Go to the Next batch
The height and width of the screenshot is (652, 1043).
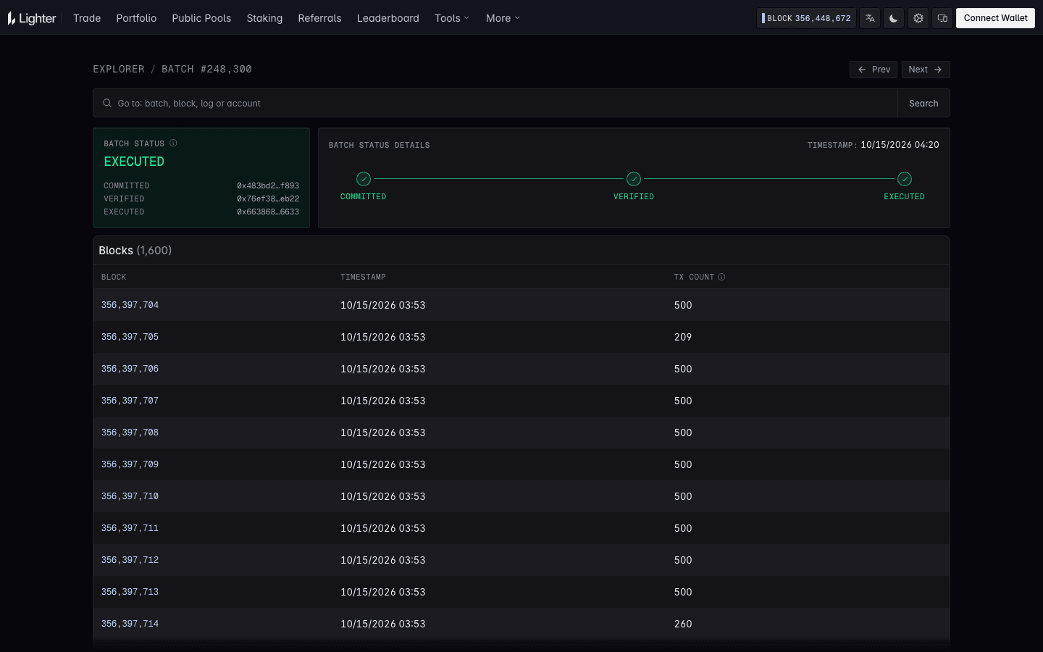point(926,70)
